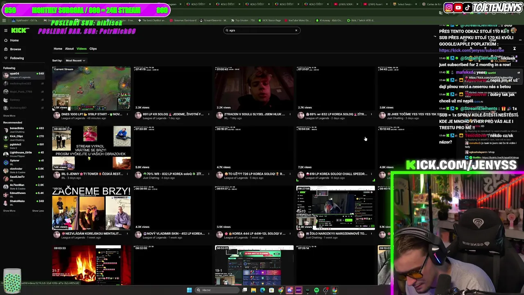Open the Following page in sidebar
This screenshot has width=524, height=295.
(x=17, y=58)
